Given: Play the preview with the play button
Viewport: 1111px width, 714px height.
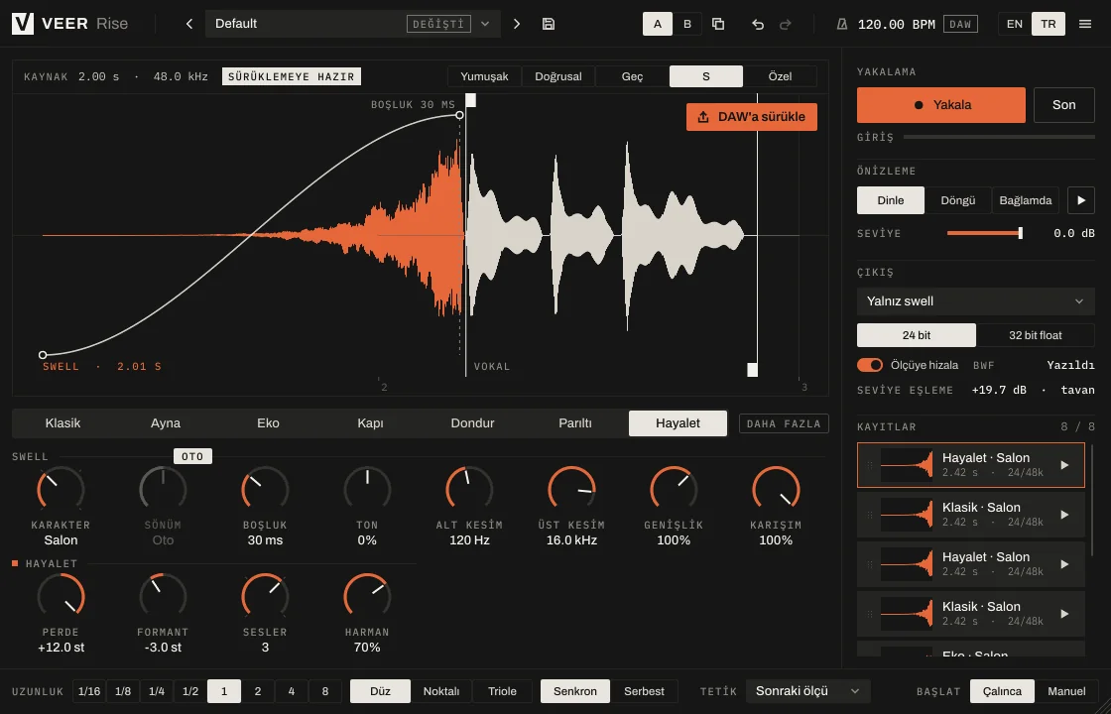Looking at the screenshot, I should 1080,200.
